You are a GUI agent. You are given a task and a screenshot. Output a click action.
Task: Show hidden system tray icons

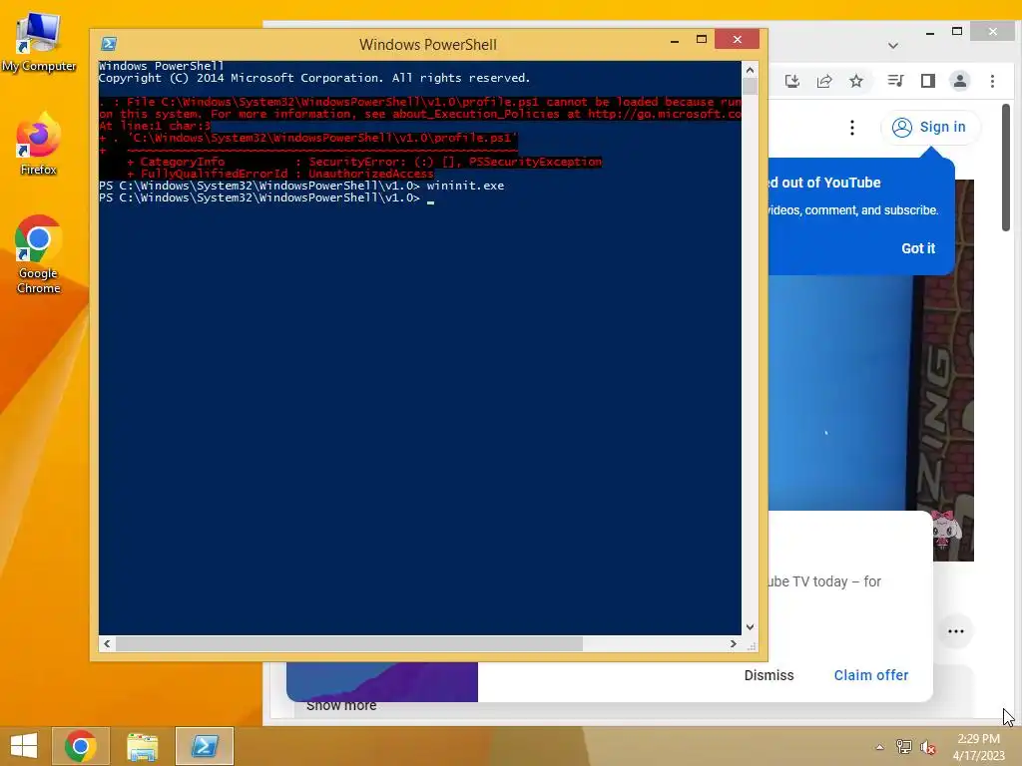click(880, 748)
